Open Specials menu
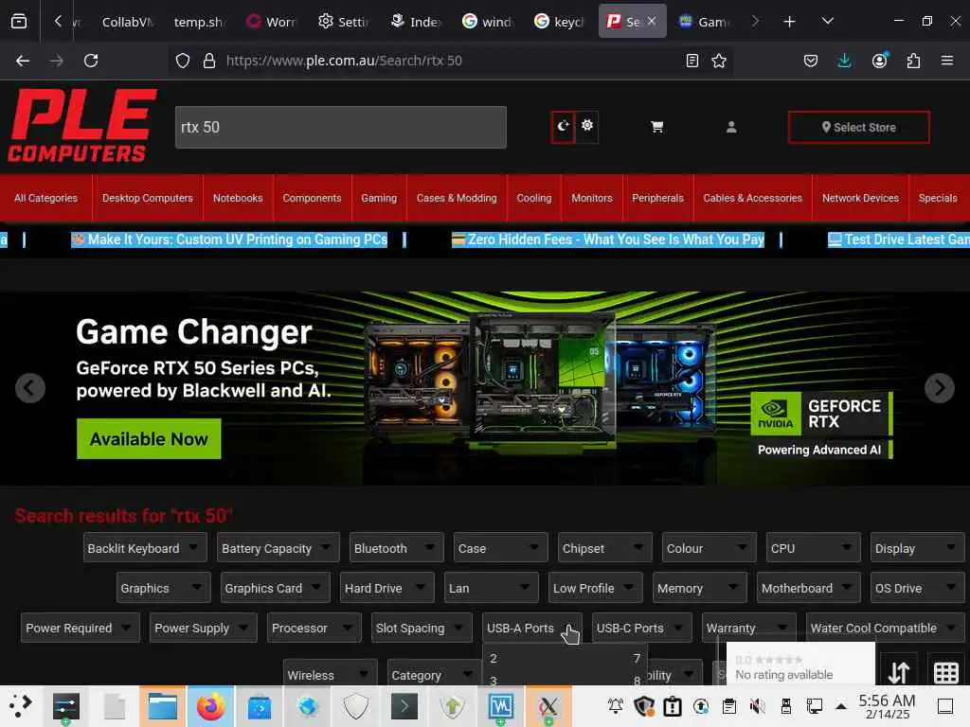This screenshot has height=727, width=970. point(938,198)
